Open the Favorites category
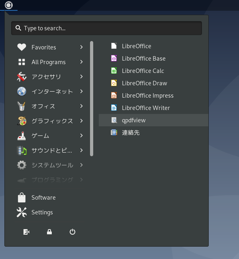239x259 pixels. [x=50, y=47]
